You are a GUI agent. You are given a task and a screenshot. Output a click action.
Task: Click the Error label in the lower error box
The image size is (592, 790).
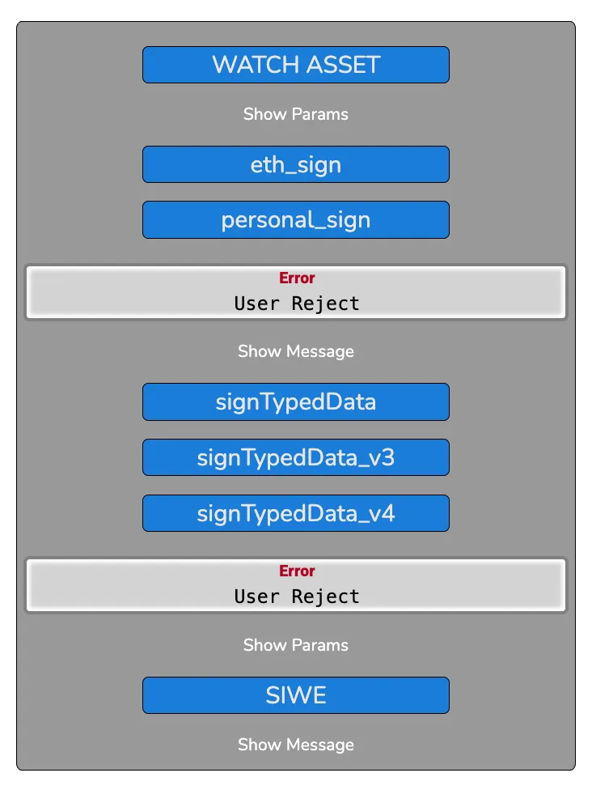point(296,571)
